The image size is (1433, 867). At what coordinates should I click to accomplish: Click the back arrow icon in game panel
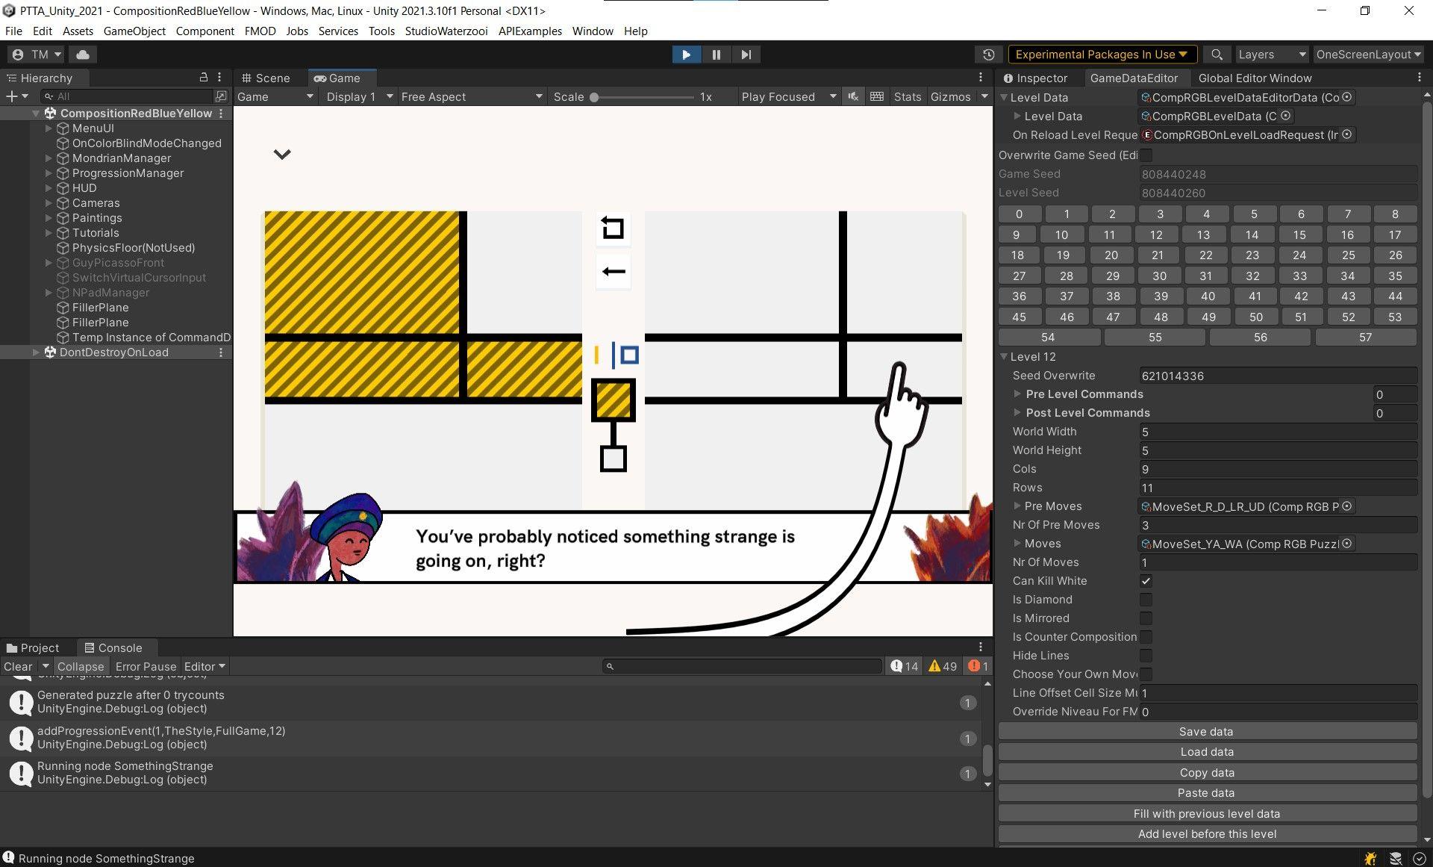coord(612,271)
